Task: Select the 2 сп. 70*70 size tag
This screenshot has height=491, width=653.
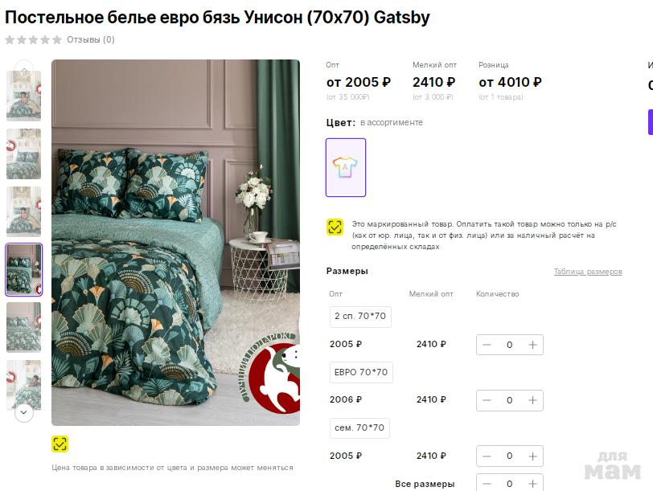Action: click(x=360, y=317)
